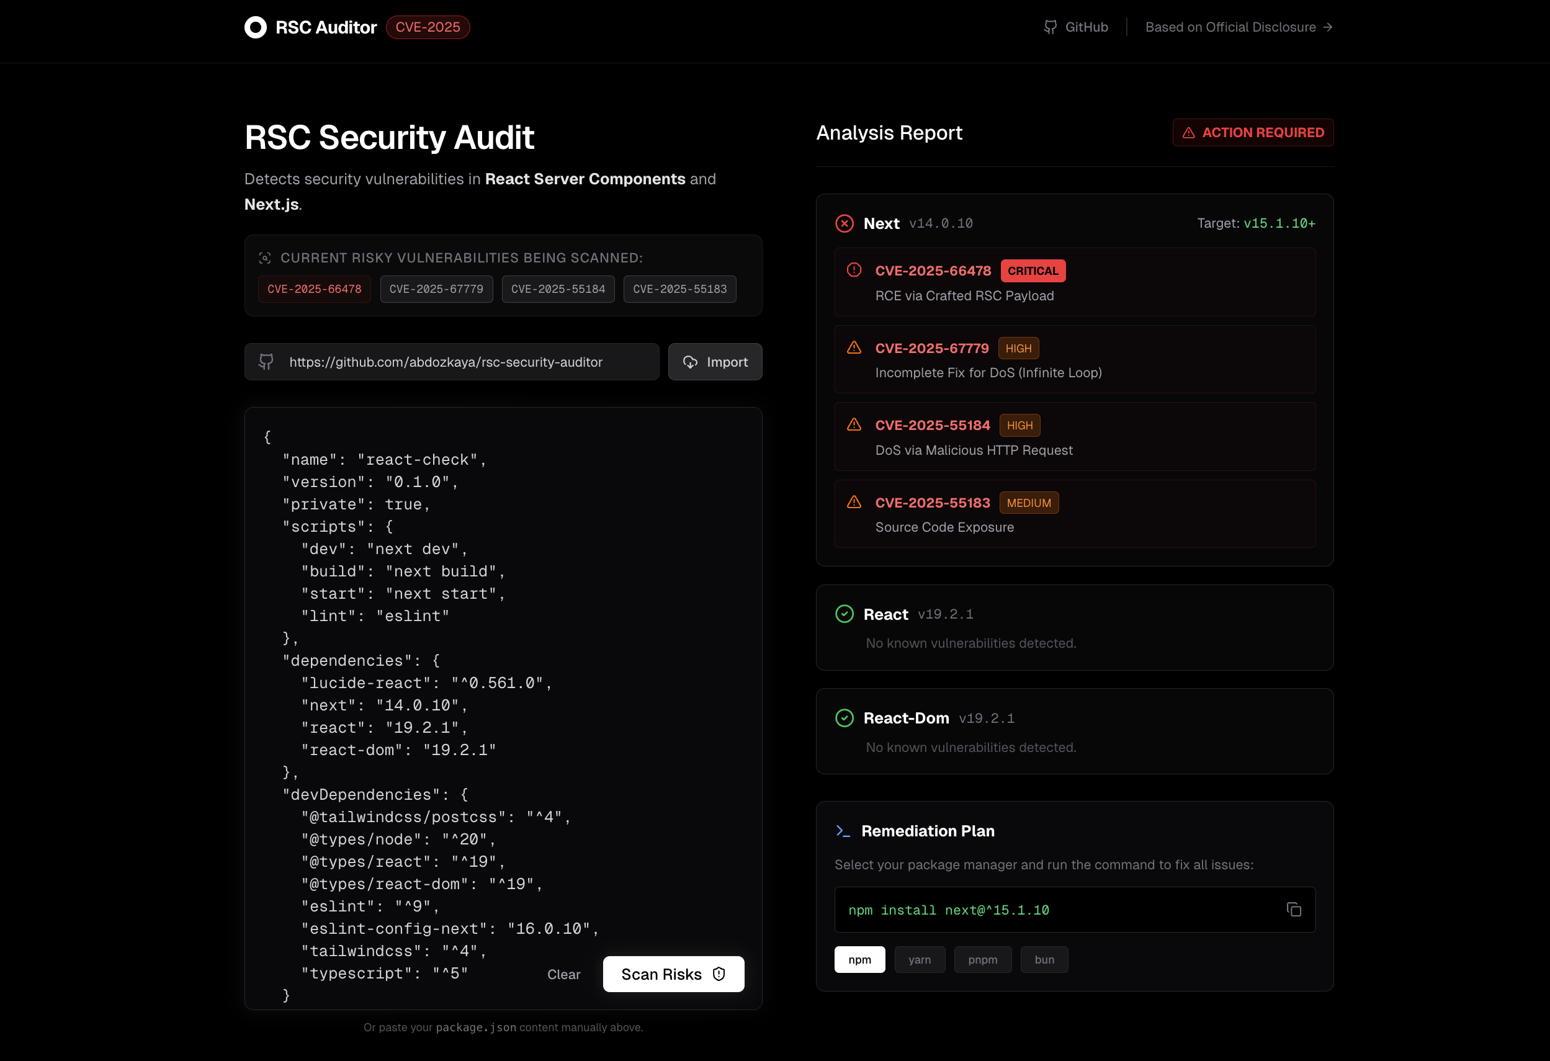Click "RCE via Crafted RSC Payload" description
The width and height of the screenshot is (1550, 1061).
[x=964, y=295]
